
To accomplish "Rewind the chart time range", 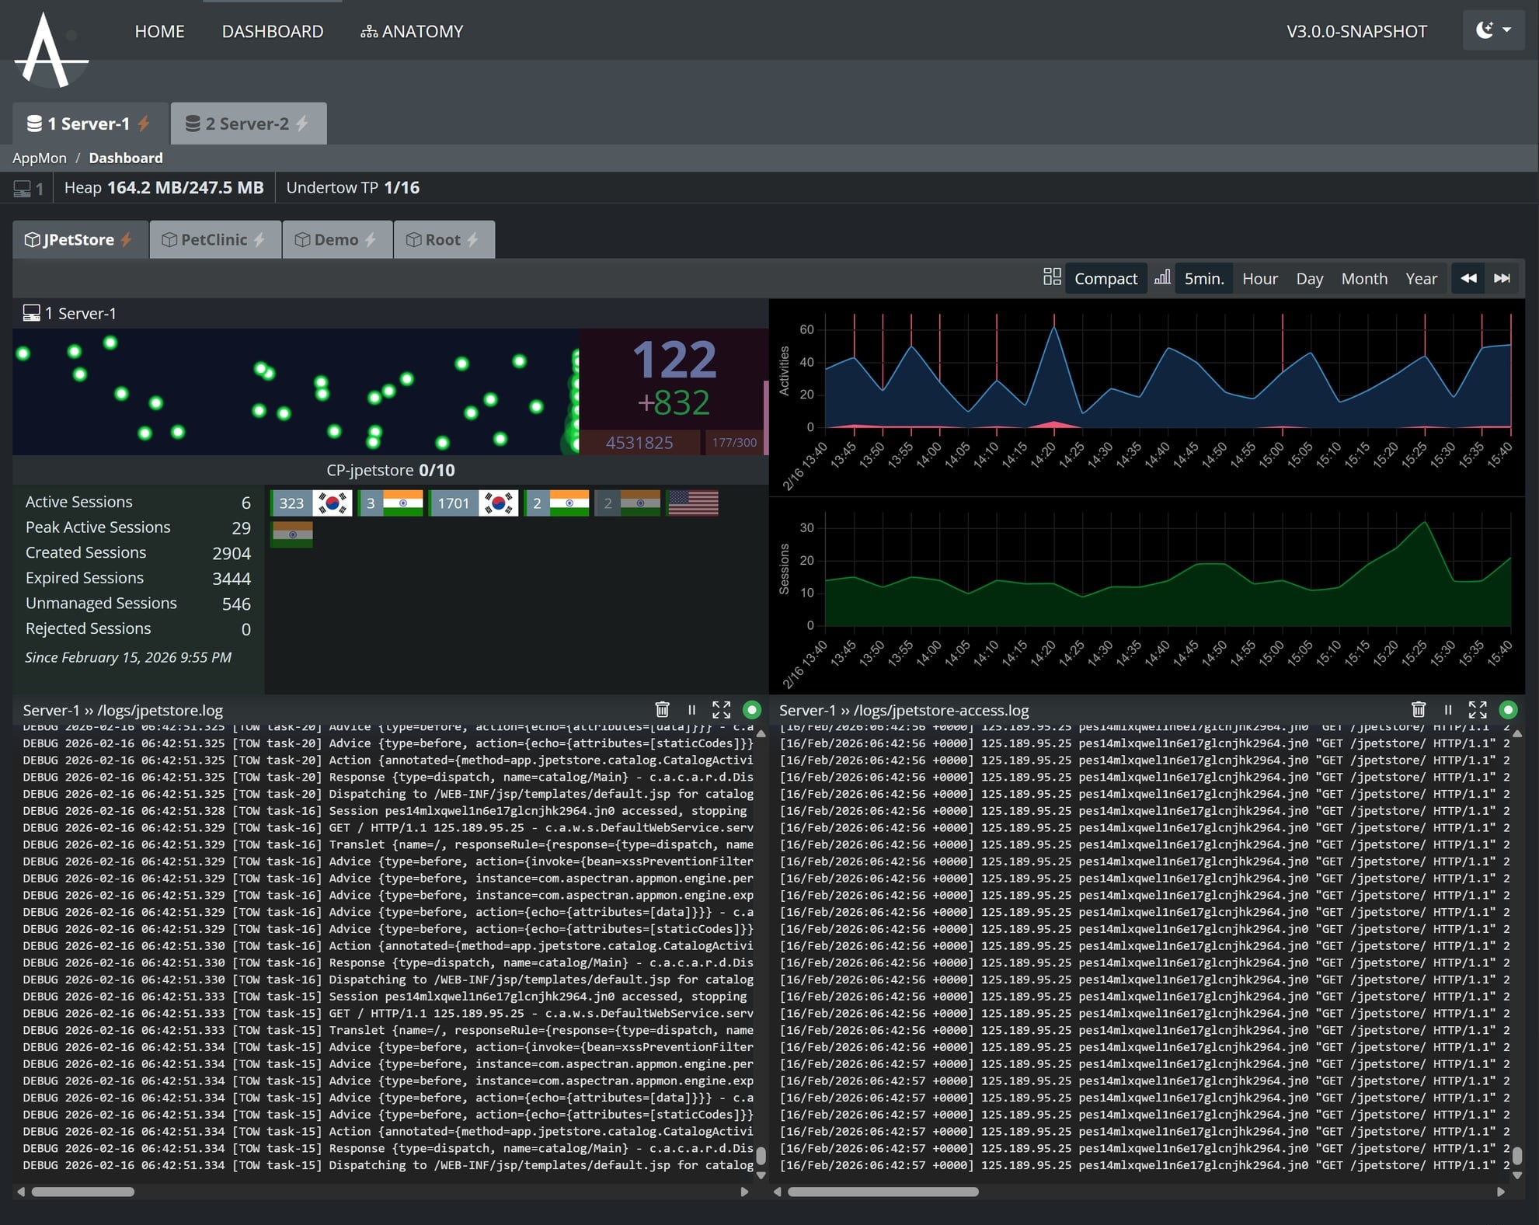I will tap(1468, 277).
